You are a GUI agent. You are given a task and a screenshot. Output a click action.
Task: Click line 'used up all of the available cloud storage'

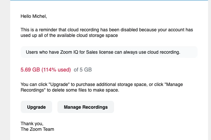(x=69, y=35)
